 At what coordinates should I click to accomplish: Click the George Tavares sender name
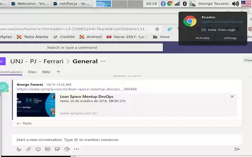(30, 84)
